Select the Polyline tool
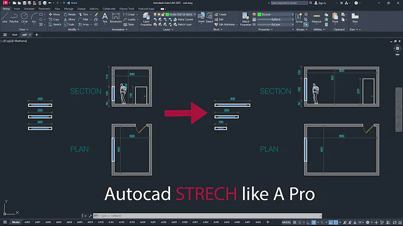403x226 pixels. (14, 18)
